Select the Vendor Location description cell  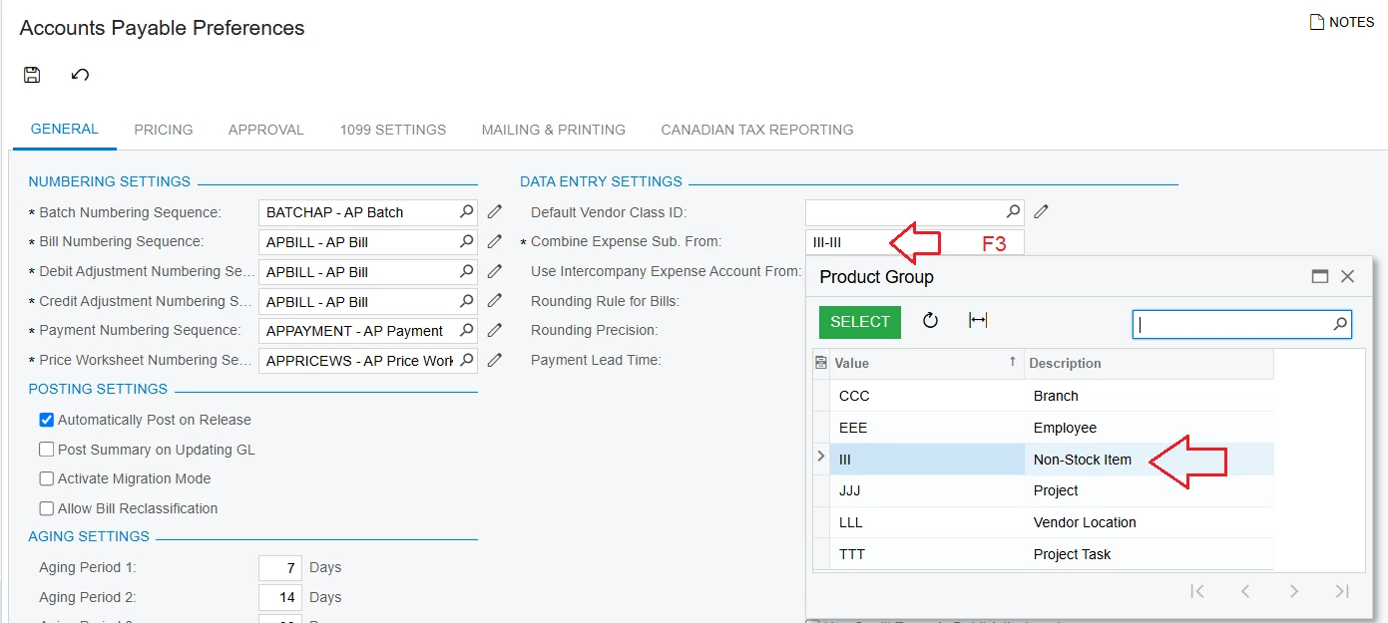(1150, 522)
